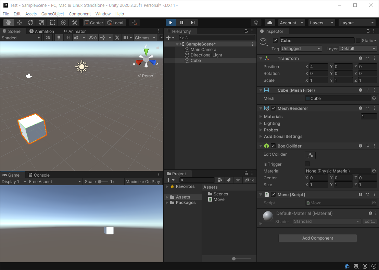Open Layer Default dropdown
379x270 pixels.
point(358,49)
